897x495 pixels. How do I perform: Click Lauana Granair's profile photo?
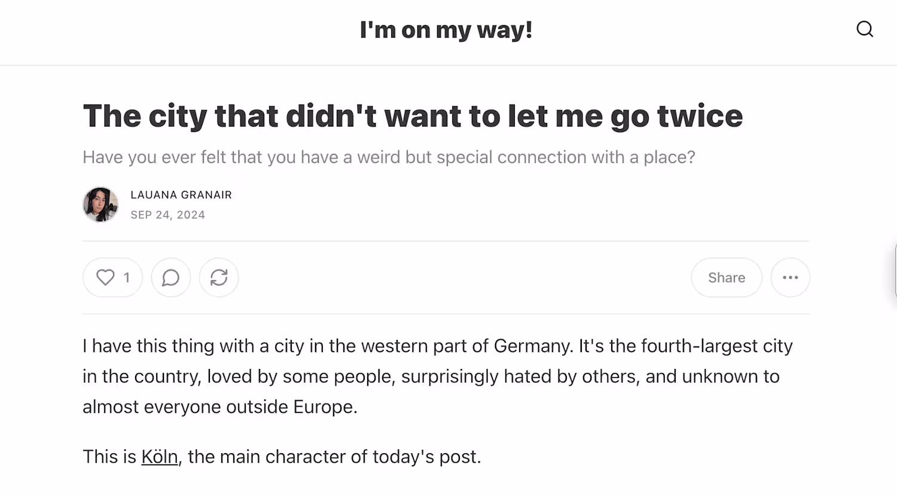[x=100, y=204]
